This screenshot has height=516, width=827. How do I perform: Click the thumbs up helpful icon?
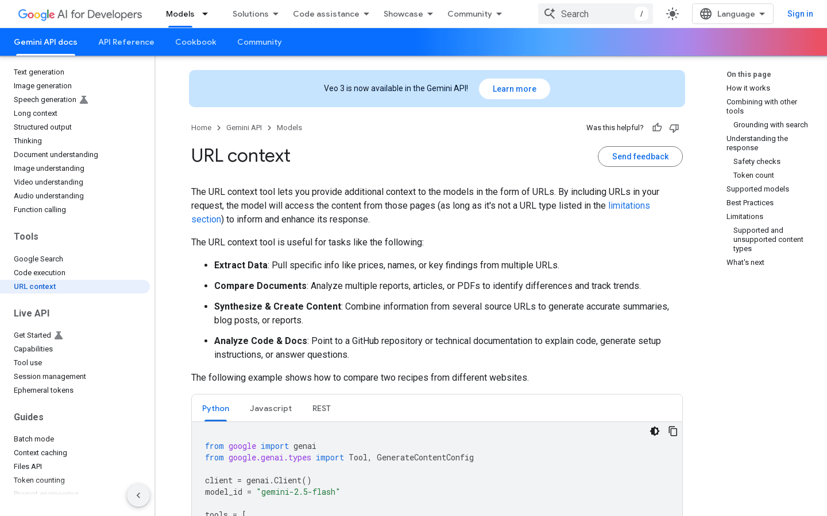pyautogui.click(x=657, y=128)
